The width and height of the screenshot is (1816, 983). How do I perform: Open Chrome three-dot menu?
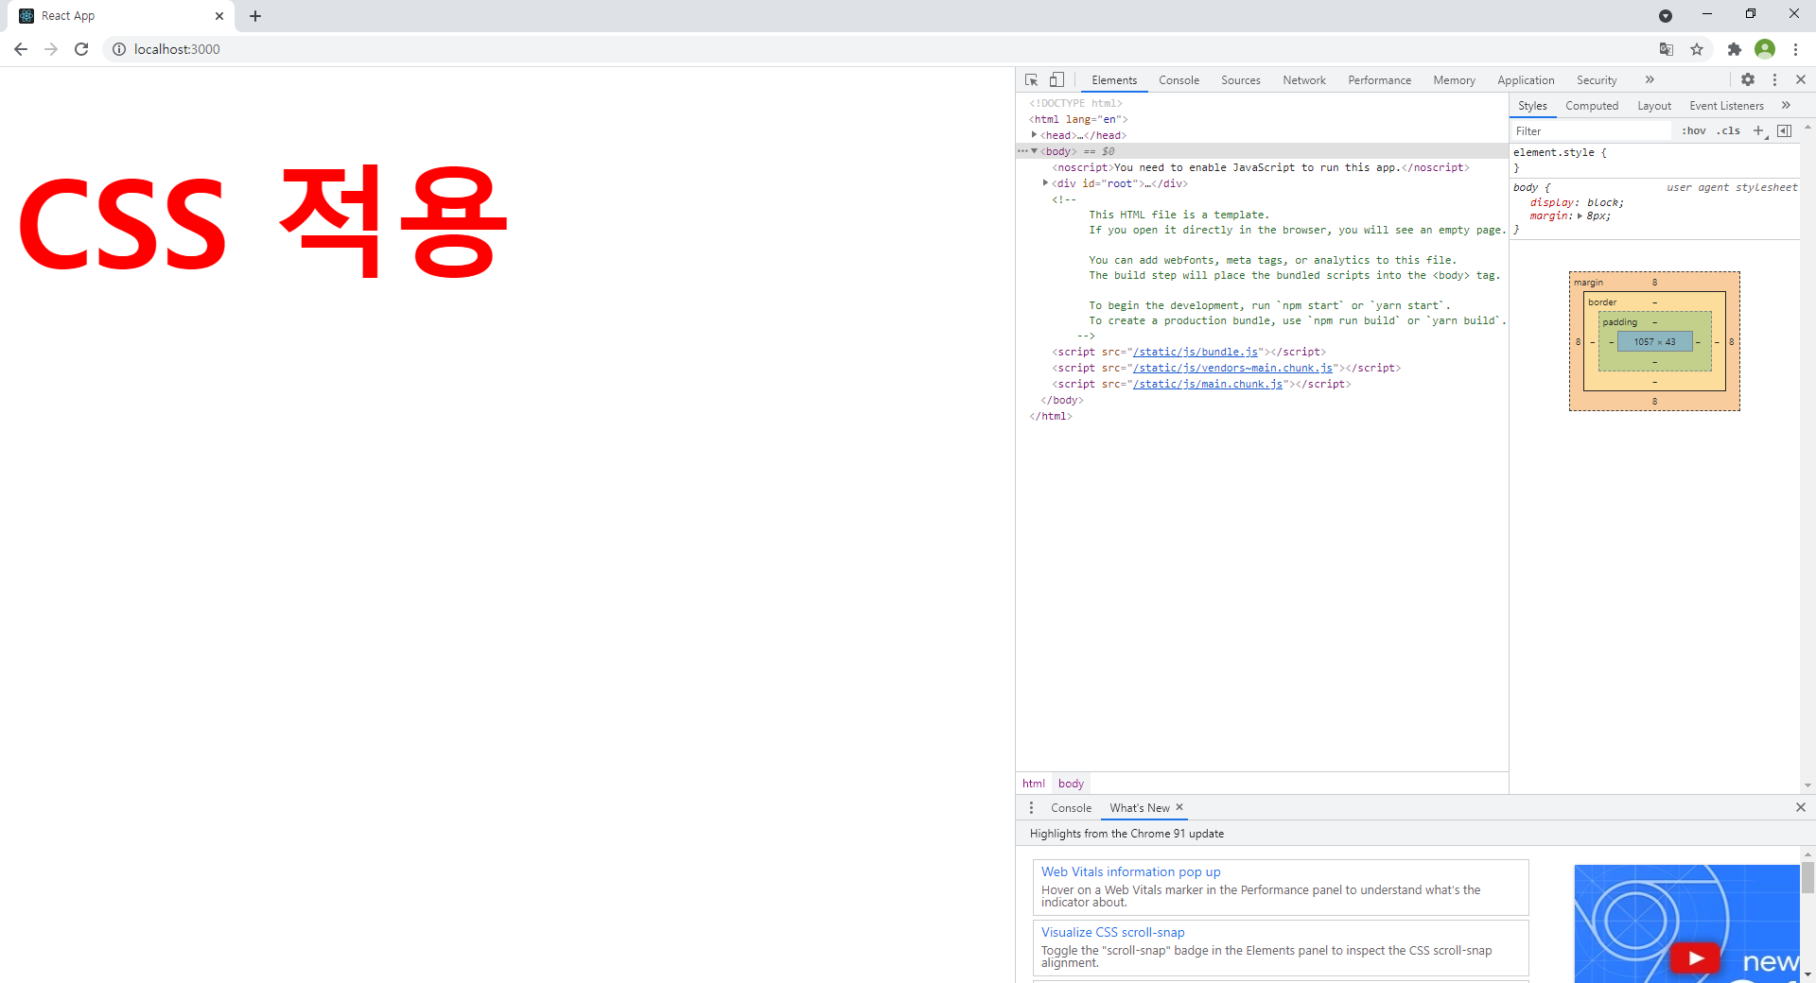click(1795, 49)
